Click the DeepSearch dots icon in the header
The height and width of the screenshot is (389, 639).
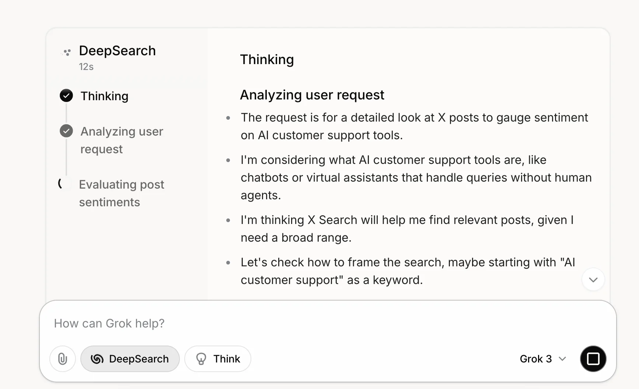[x=67, y=52]
